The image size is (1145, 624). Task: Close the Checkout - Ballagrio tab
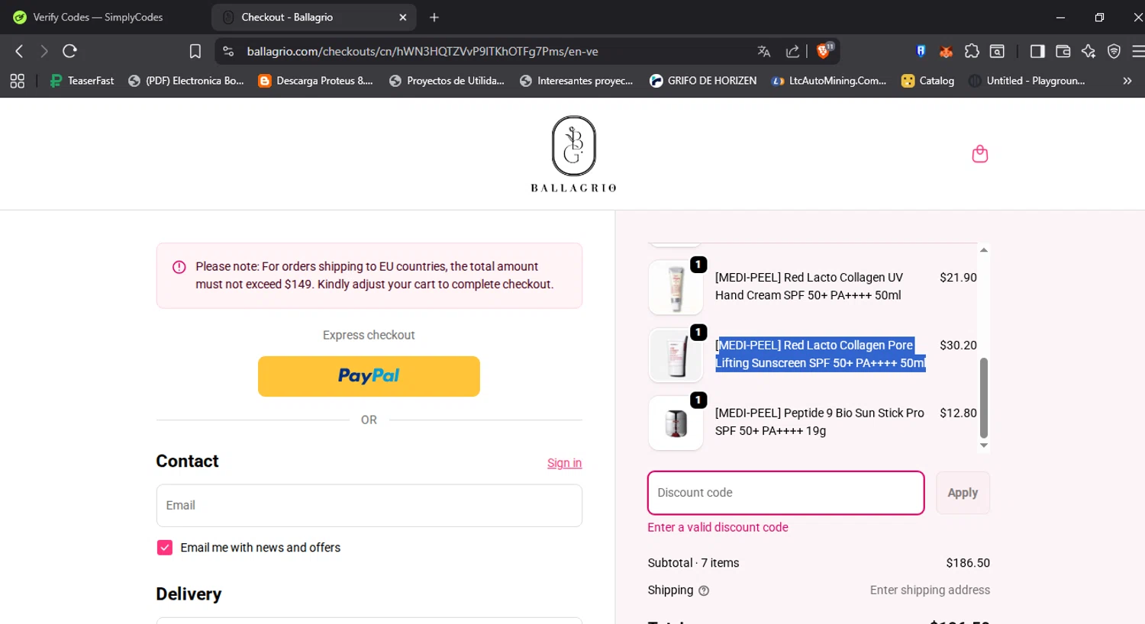click(403, 18)
